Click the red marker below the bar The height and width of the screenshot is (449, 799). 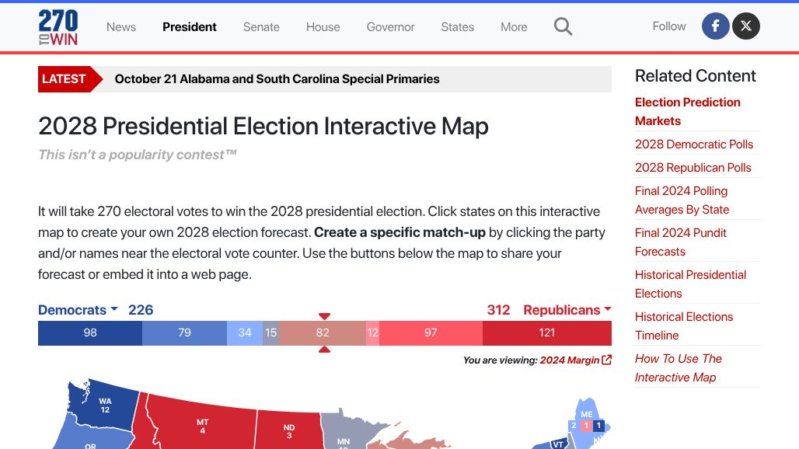(325, 350)
